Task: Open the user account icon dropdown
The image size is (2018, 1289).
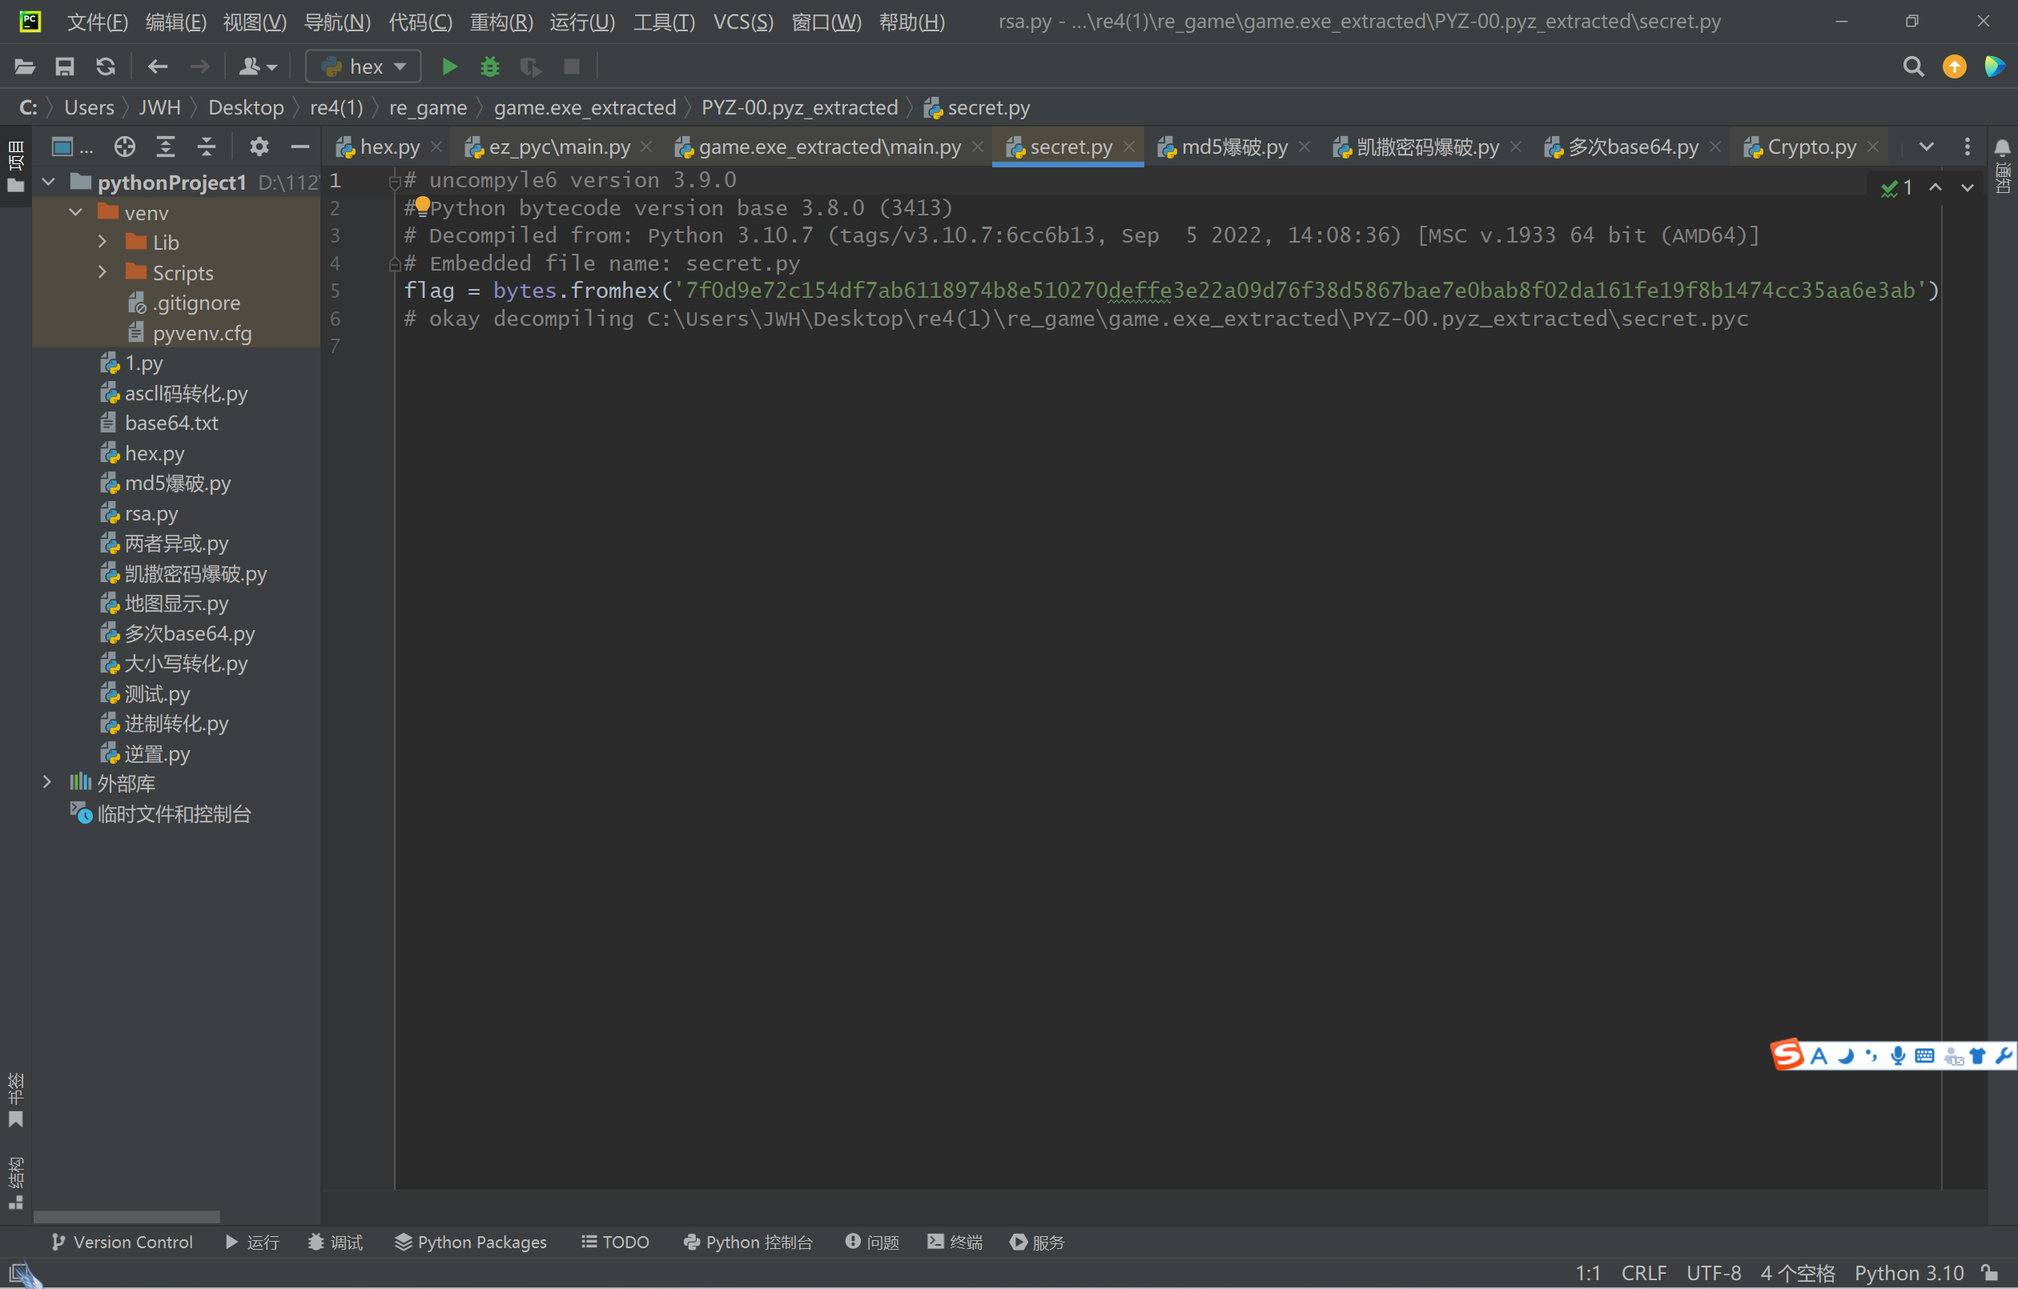Action: (x=257, y=66)
